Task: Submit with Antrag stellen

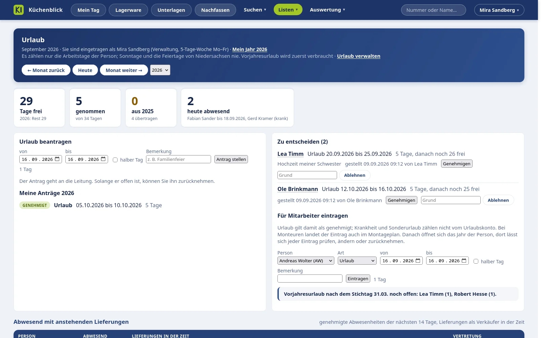Action: point(231,159)
